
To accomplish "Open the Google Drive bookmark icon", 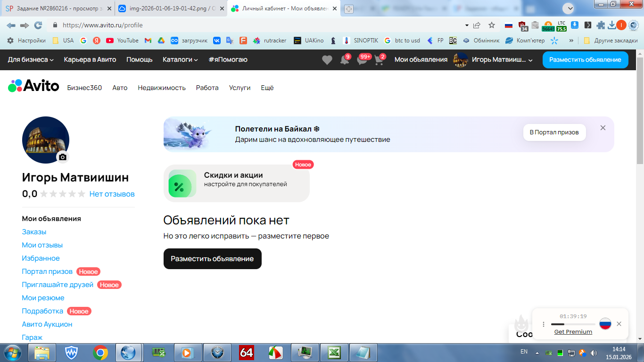I will click(161, 41).
